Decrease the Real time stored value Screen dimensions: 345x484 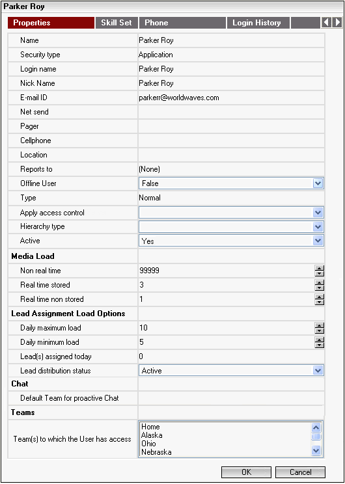click(320, 288)
